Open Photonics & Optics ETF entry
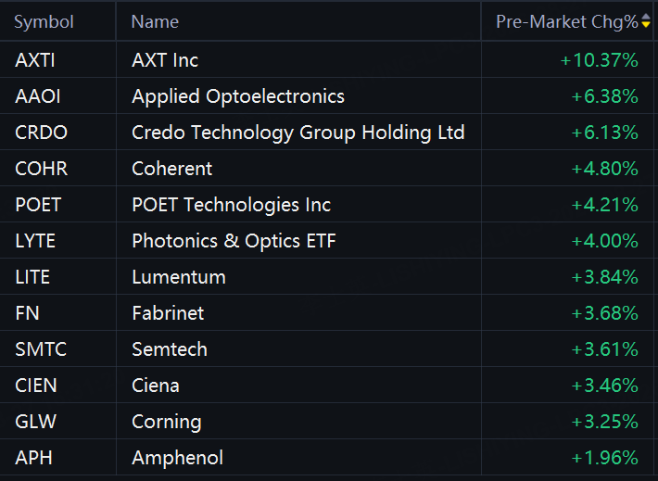 [234, 241]
